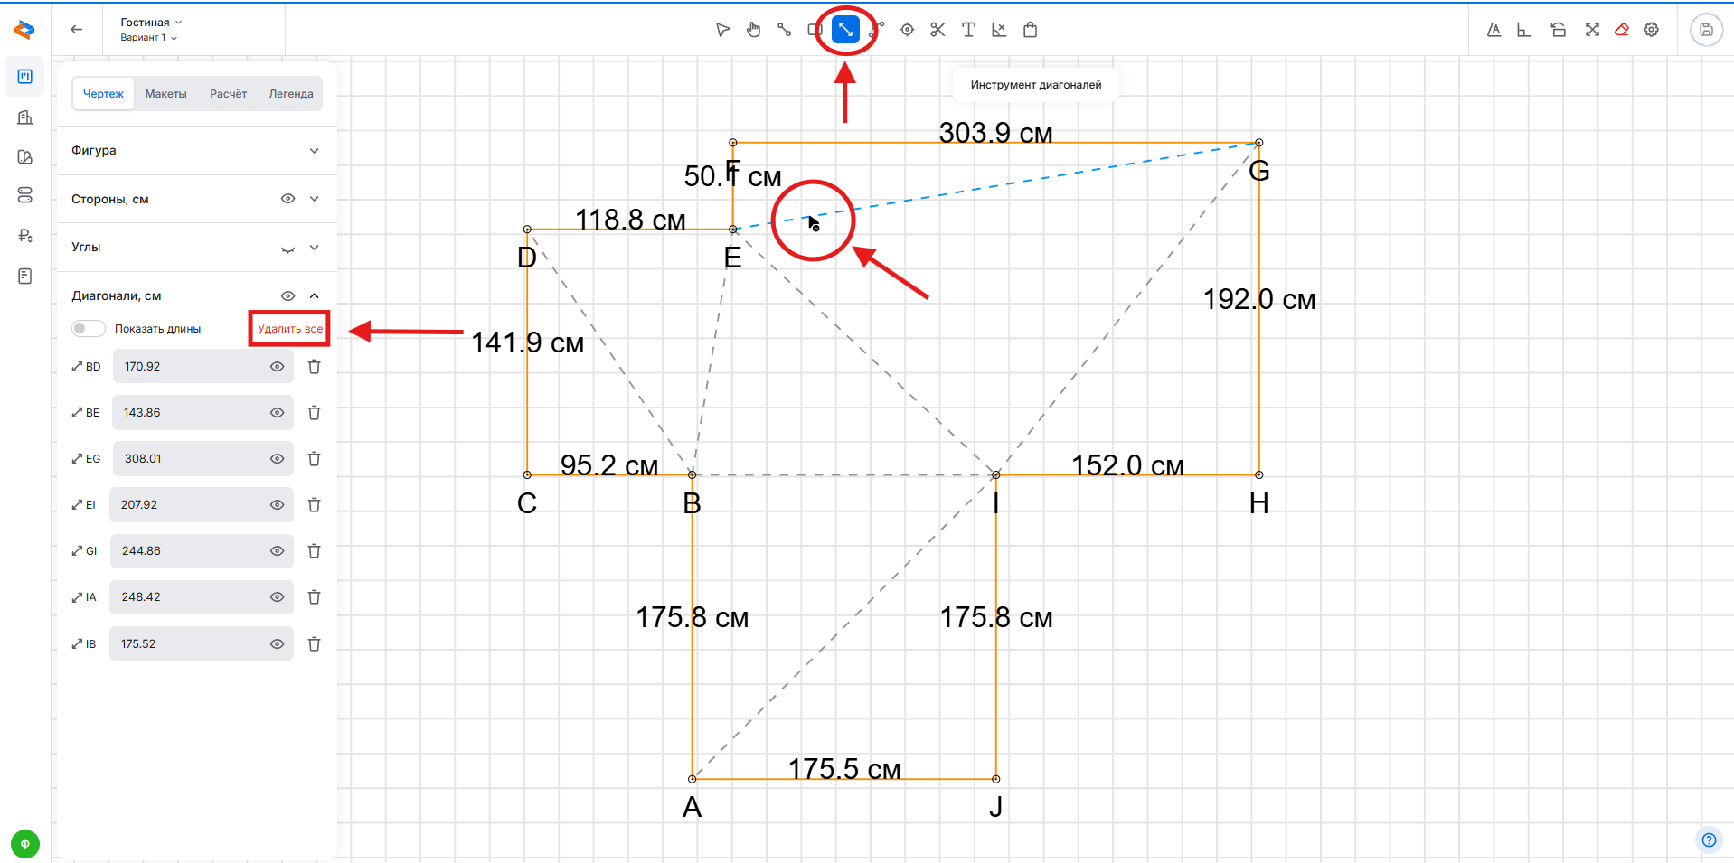
Task: Open settings via gear icon
Action: click(x=1652, y=30)
